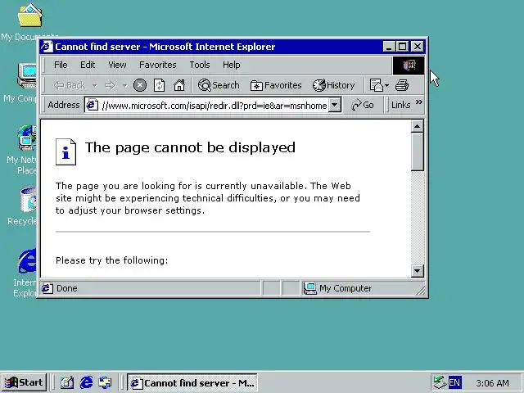Click the Go button
524x393 pixels.
pyautogui.click(x=363, y=105)
